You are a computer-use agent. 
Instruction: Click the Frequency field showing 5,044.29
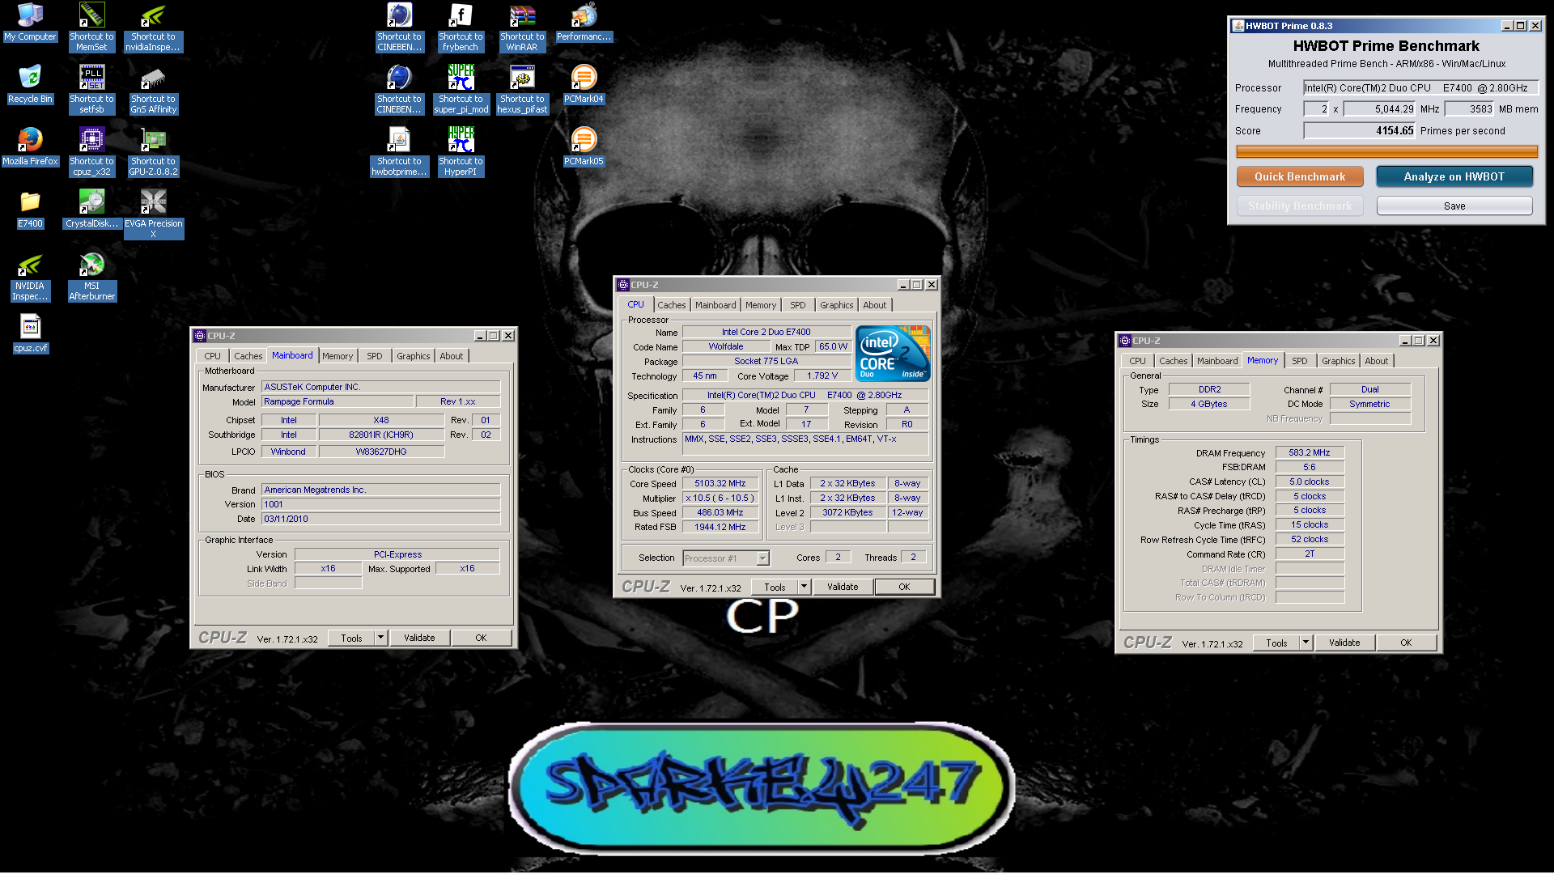coord(1379,109)
